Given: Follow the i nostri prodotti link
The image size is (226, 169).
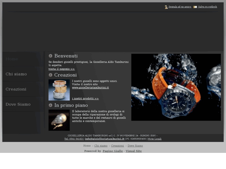Looking at the screenshot, I should click(85, 99).
